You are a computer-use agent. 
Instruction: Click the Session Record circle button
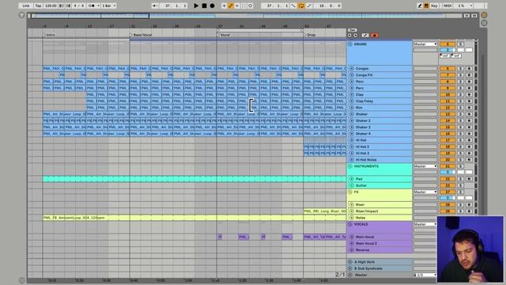point(250,6)
